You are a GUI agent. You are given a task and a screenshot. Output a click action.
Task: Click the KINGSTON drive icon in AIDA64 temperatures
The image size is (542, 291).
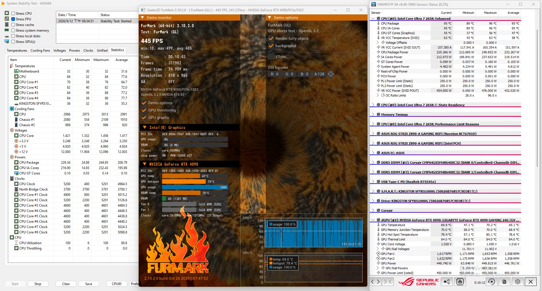pos(16,103)
